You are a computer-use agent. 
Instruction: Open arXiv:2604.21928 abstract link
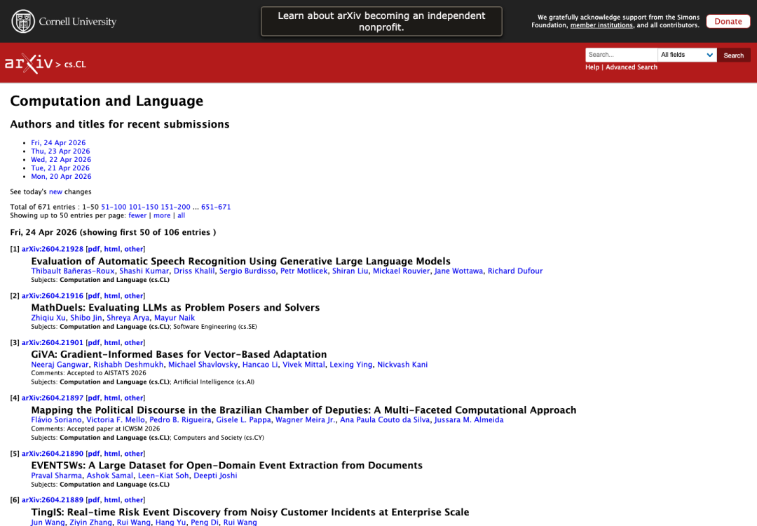click(52, 249)
